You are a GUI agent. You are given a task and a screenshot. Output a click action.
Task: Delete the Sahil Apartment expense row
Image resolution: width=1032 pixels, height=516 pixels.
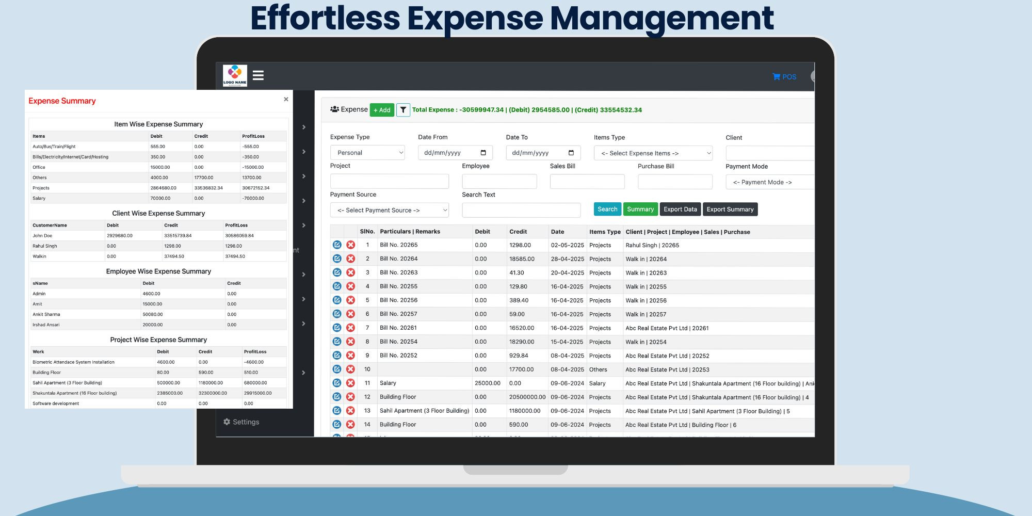pyautogui.click(x=350, y=411)
